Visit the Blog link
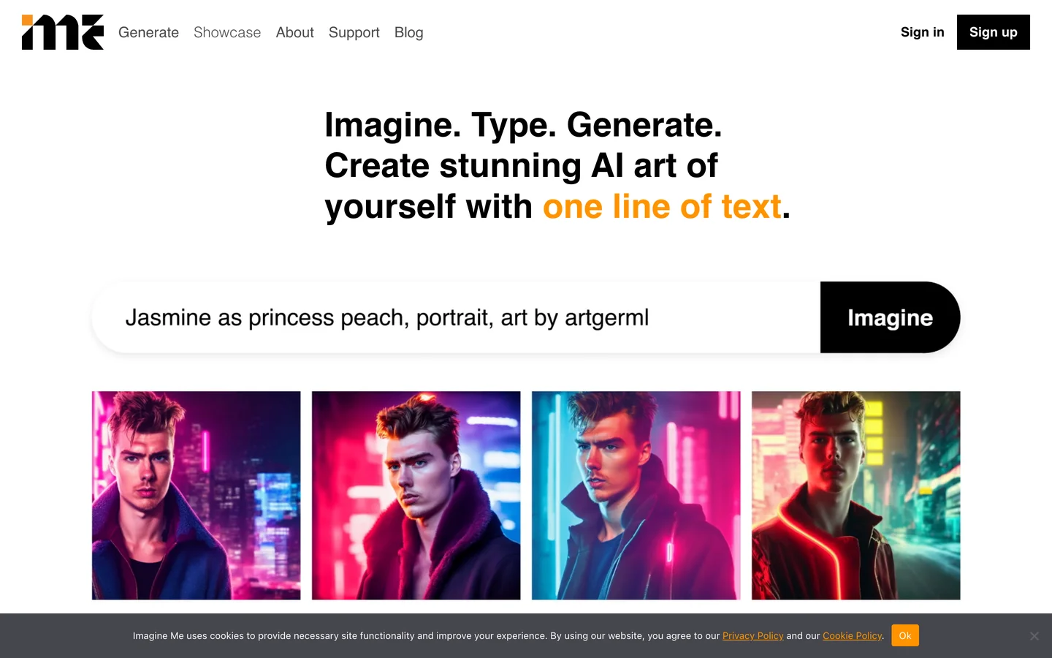This screenshot has height=658, width=1052. [x=409, y=32]
